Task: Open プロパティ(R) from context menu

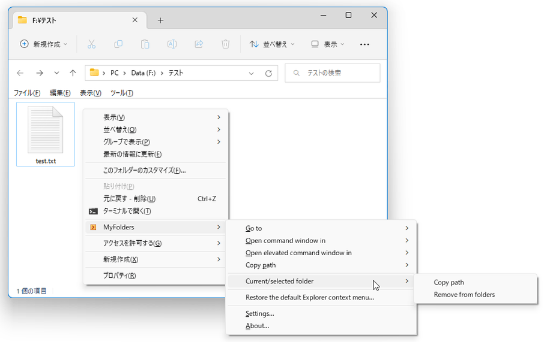Action: pos(156,276)
